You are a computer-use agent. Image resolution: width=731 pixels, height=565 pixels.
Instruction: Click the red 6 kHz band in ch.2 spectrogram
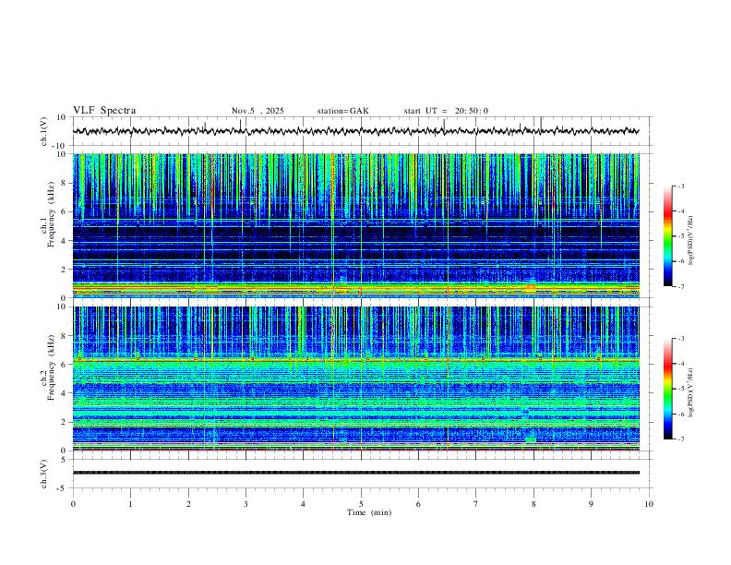[x=355, y=360]
